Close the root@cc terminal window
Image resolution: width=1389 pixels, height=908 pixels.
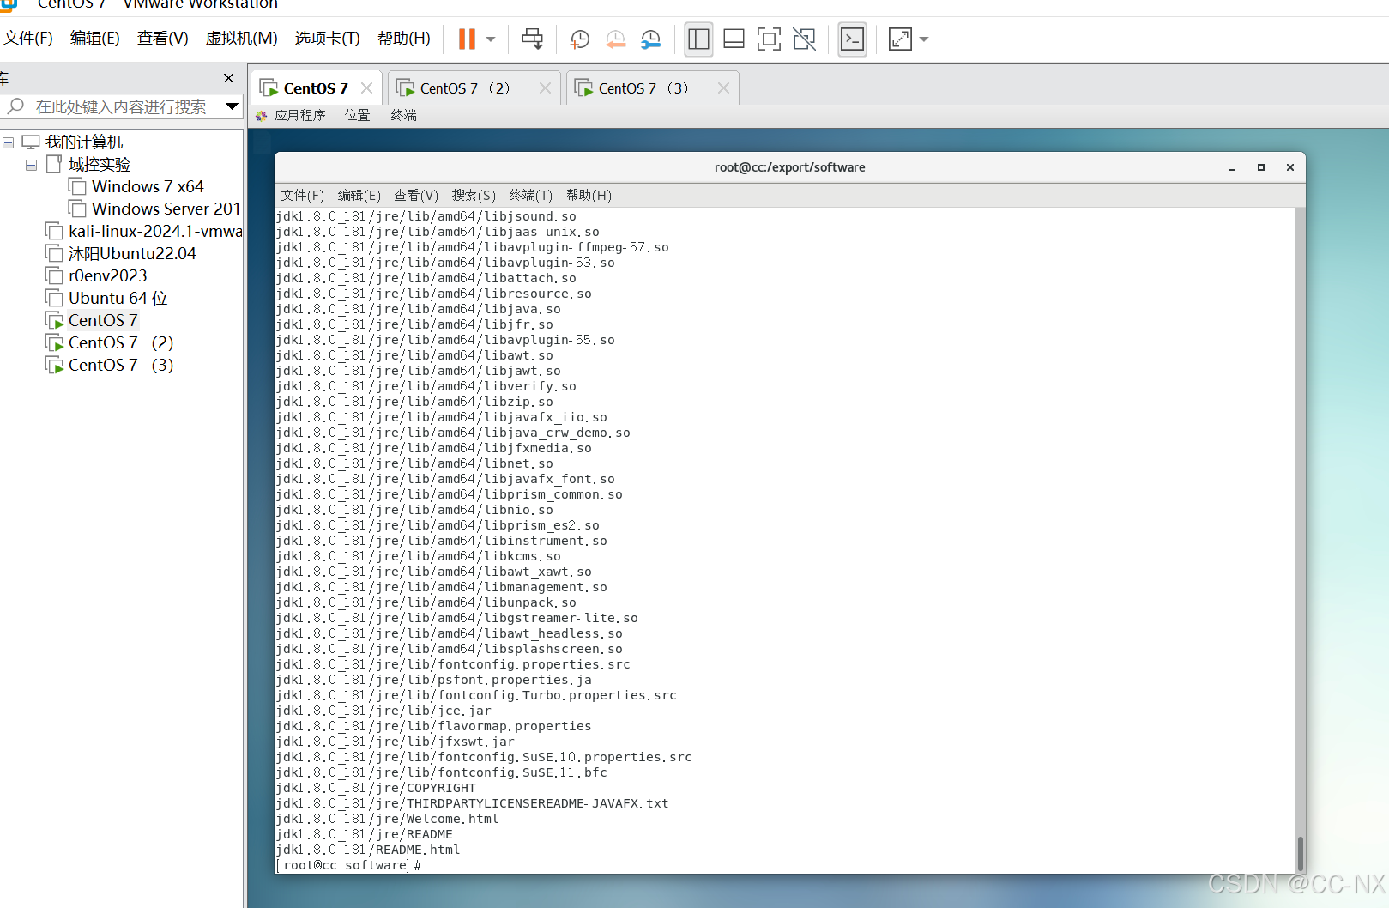pyautogui.click(x=1290, y=167)
